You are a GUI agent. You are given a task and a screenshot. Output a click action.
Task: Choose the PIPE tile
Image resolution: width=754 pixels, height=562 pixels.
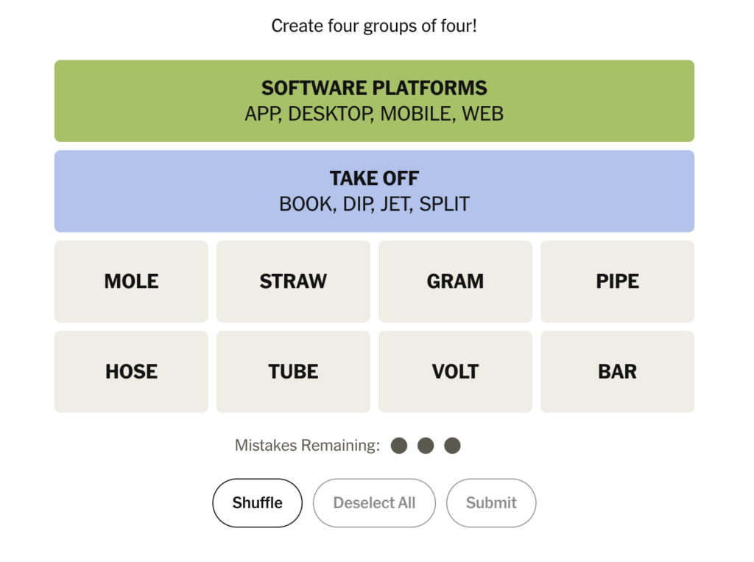617,281
